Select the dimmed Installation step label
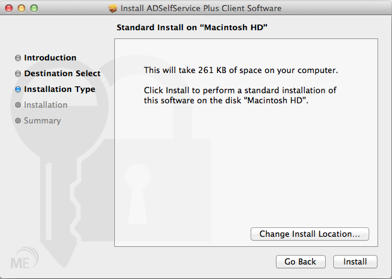 (x=45, y=105)
